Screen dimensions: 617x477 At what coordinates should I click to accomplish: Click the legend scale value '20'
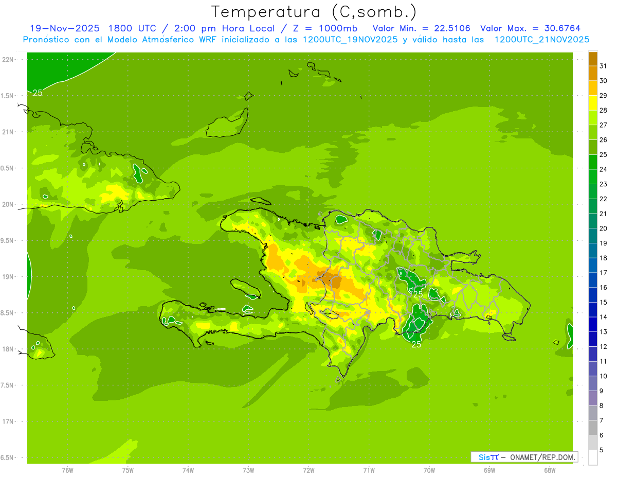[604, 228]
